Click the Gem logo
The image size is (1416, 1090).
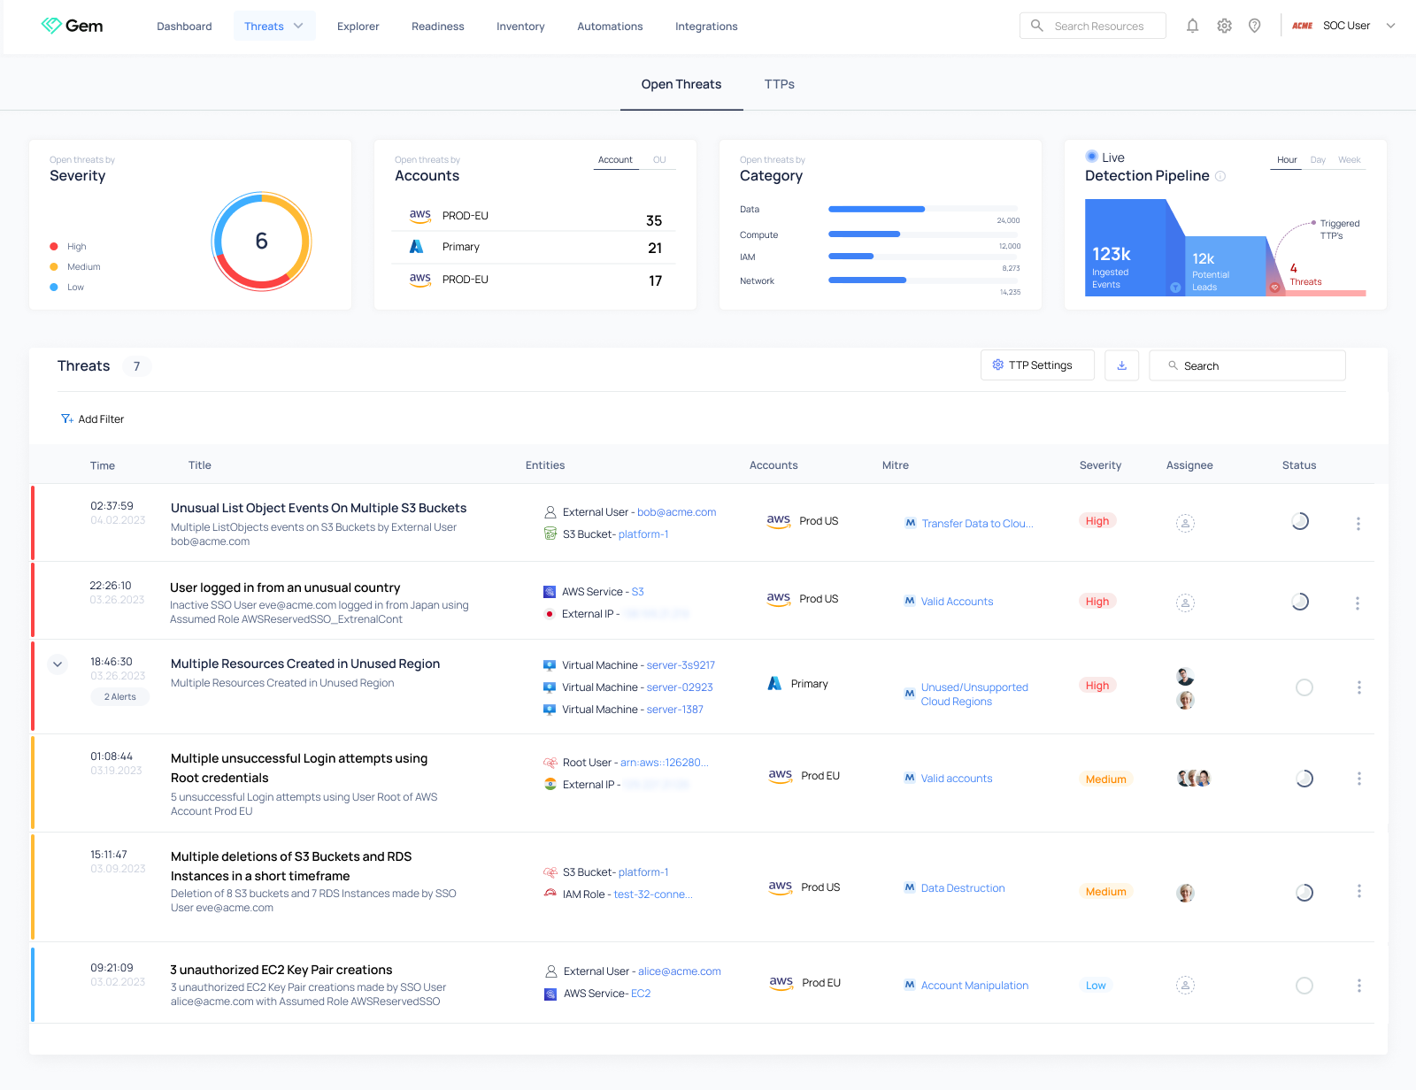click(x=72, y=26)
